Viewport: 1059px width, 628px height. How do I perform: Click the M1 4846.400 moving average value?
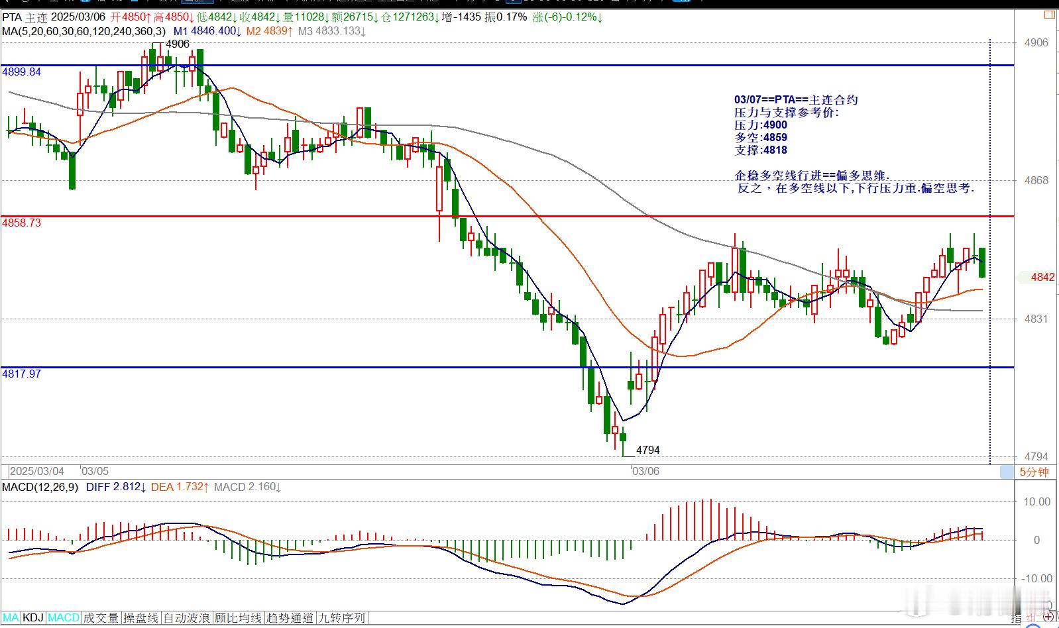[x=207, y=30]
